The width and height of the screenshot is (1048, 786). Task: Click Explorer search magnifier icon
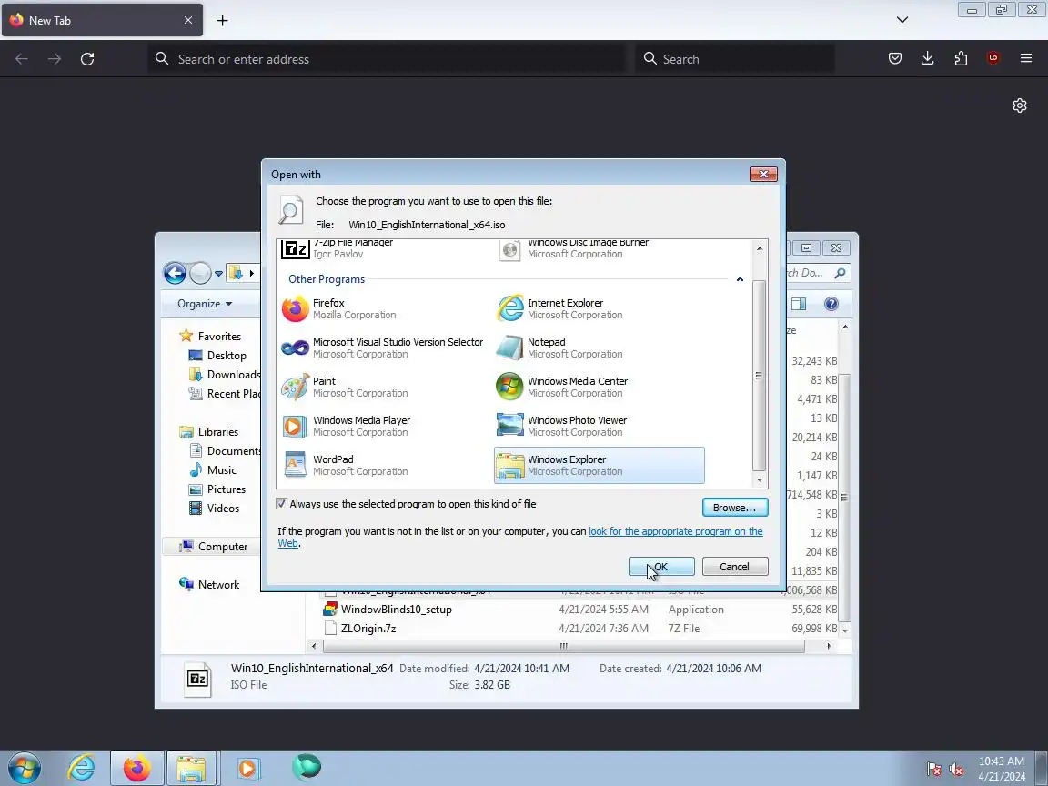pyautogui.click(x=841, y=273)
